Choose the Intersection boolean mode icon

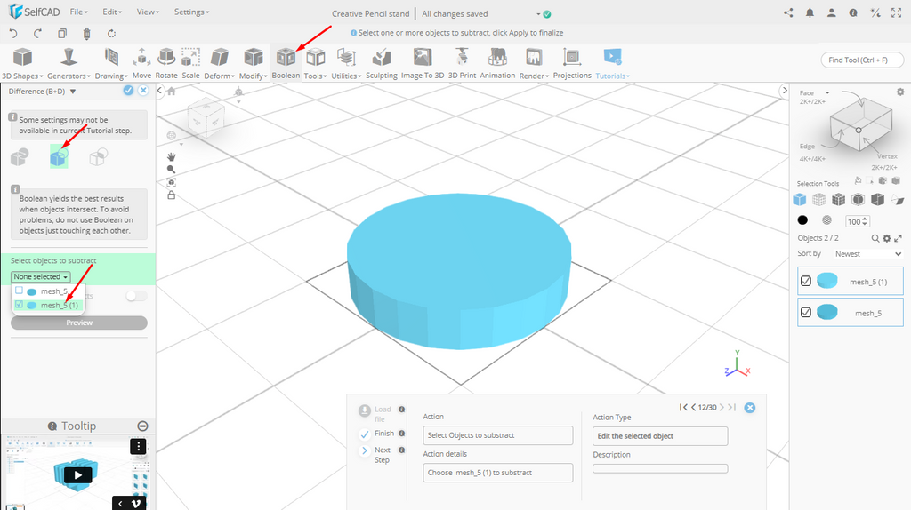point(98,157)
